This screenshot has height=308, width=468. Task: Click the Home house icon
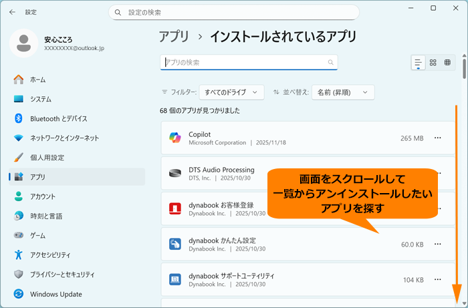click(x=19, y=80)
